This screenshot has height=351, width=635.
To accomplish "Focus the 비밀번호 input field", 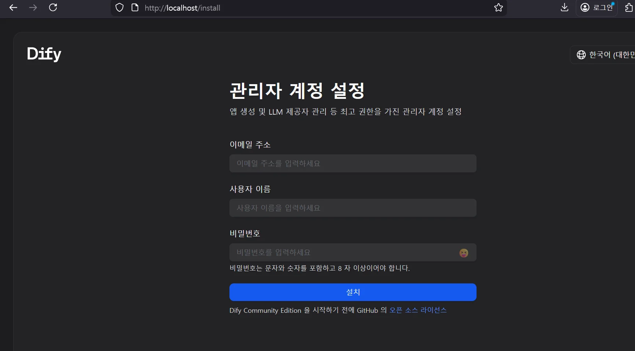I will (353, 252).
